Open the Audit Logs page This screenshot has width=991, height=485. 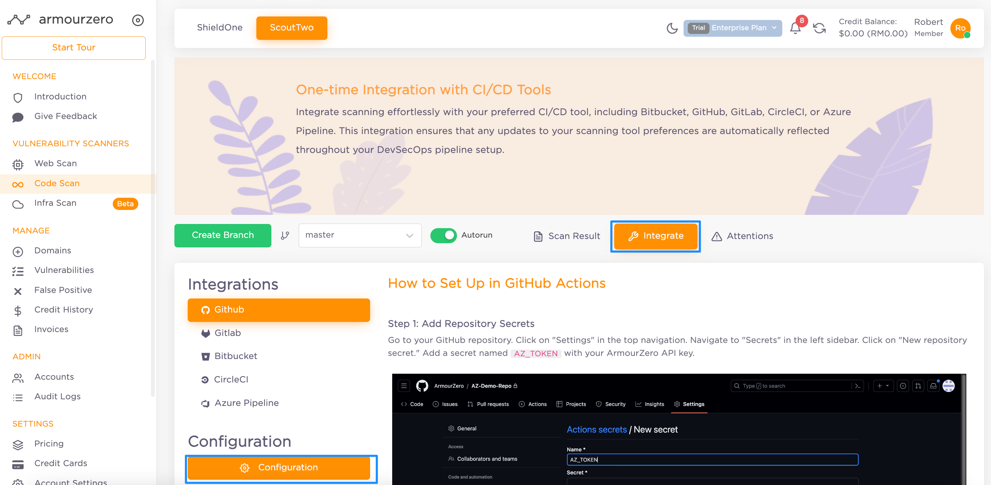click(x=57, y=396)
